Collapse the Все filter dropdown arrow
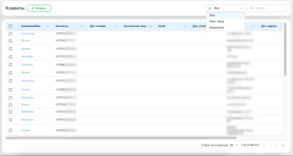This screenshot has height=156, width=293. [241, 8]
